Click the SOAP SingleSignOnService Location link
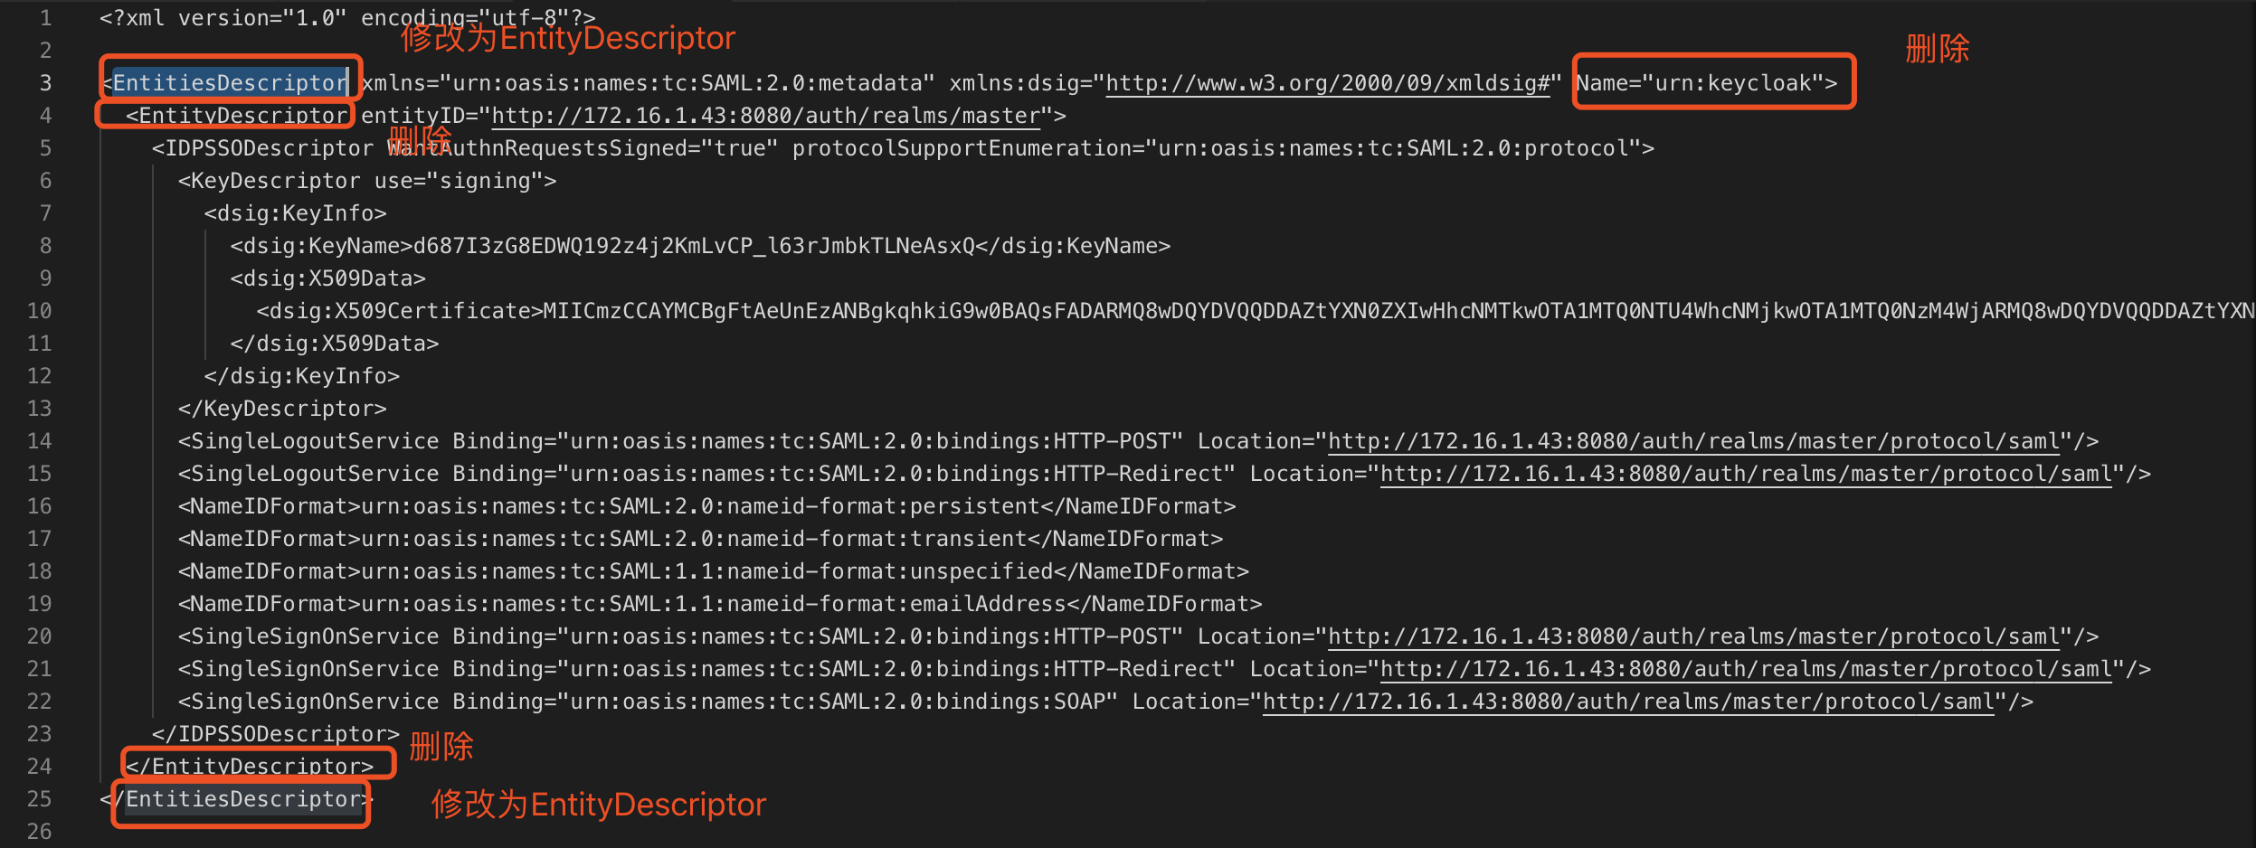Viewport: 2256px width, 848px height. [1627, 702]
